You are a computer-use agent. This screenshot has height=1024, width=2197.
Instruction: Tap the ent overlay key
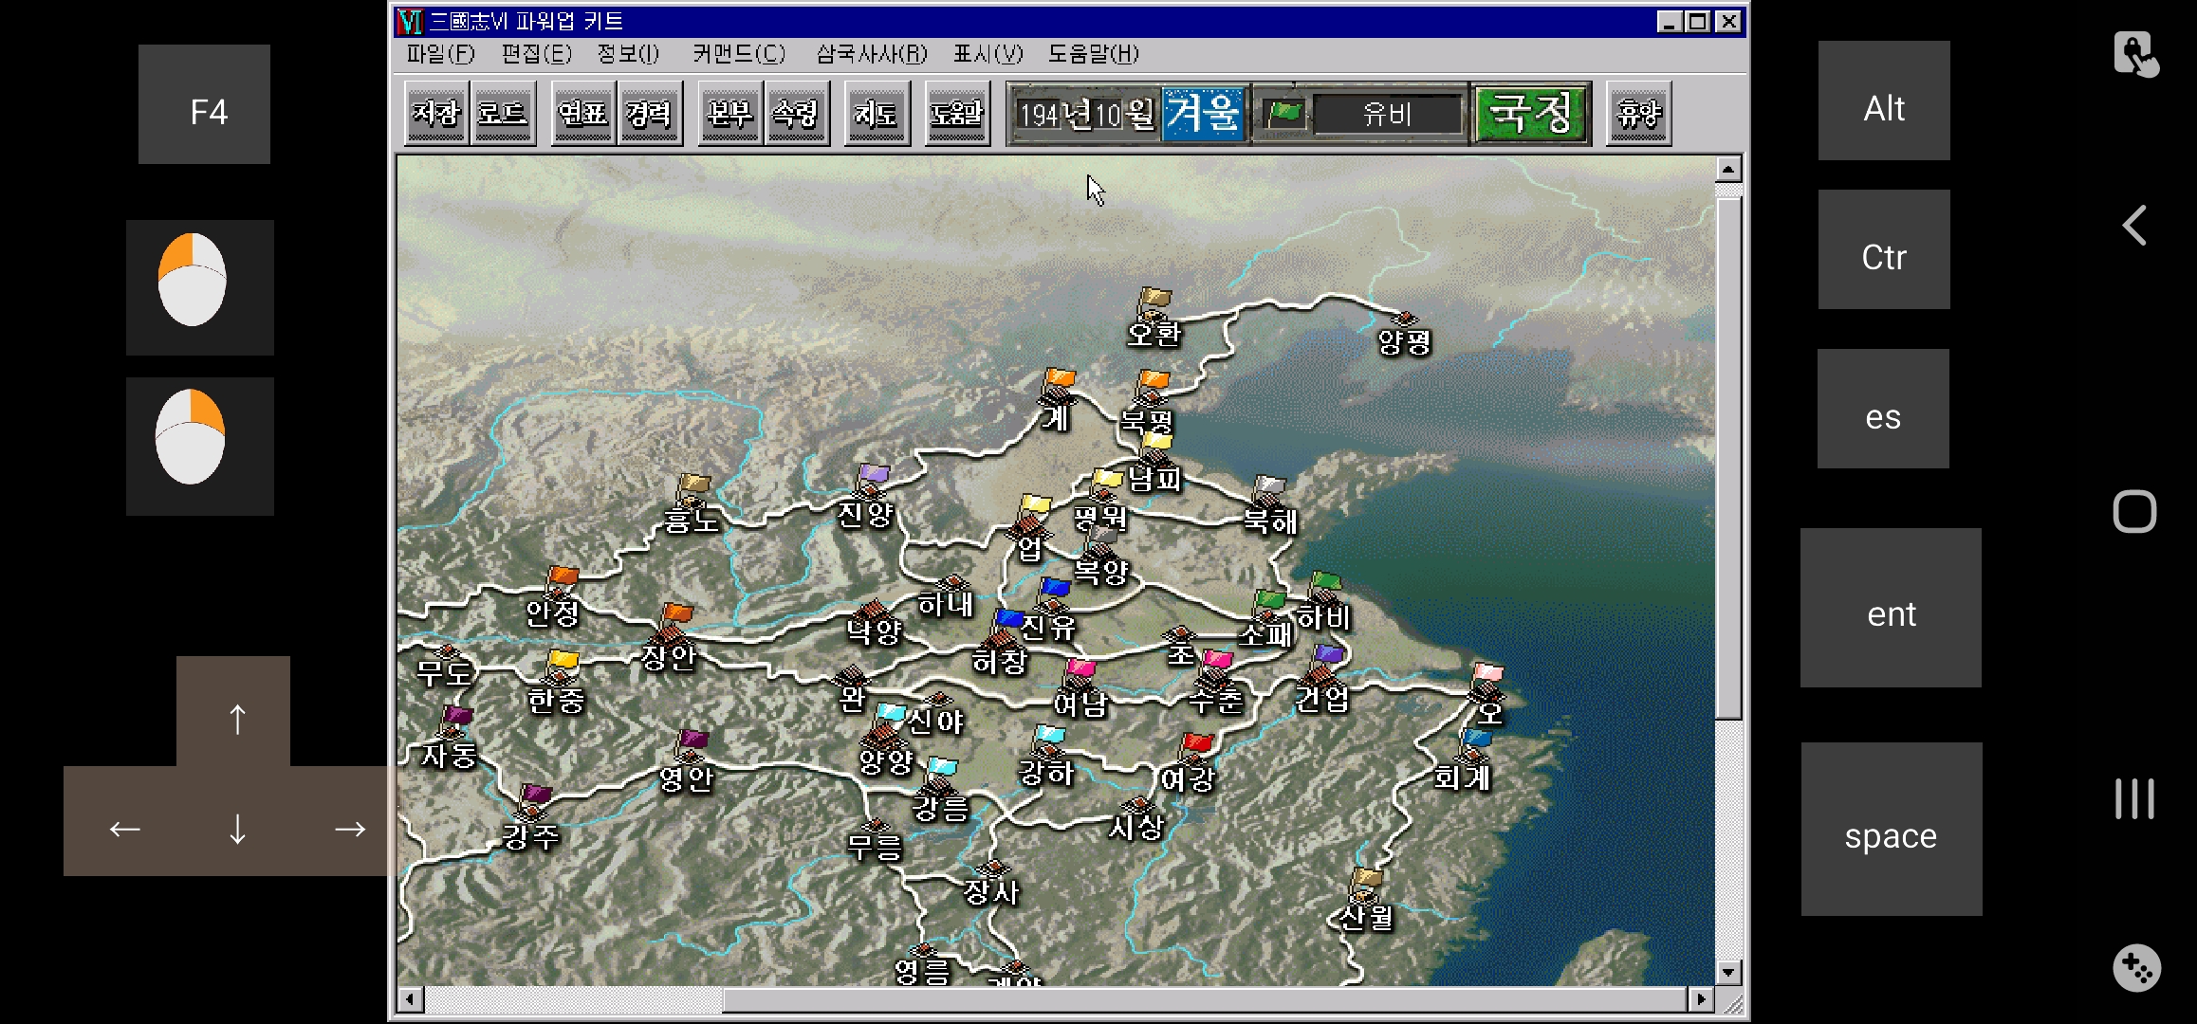[1891, 608]
